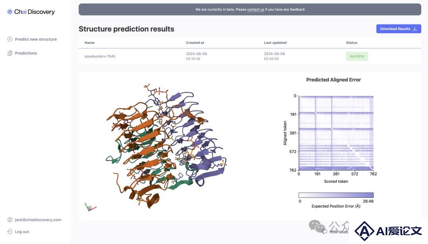Click the Expected Position Error (Å) label
This screenshot has width=428, height=244.
(x=336, y=206)
